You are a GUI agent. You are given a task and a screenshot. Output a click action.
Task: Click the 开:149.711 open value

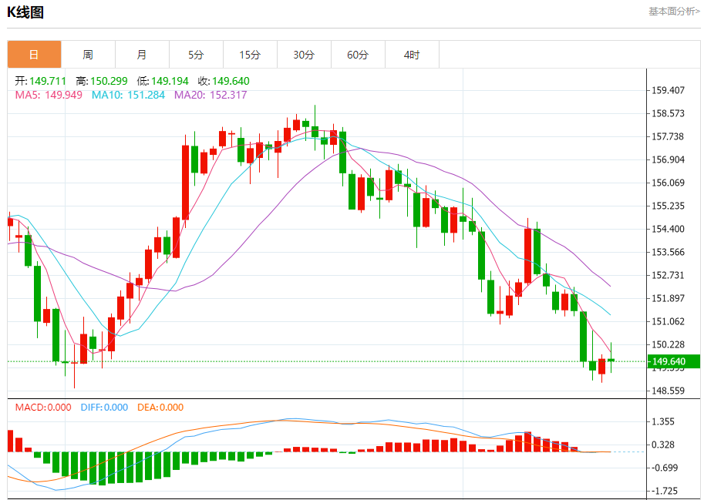point(40,81)
